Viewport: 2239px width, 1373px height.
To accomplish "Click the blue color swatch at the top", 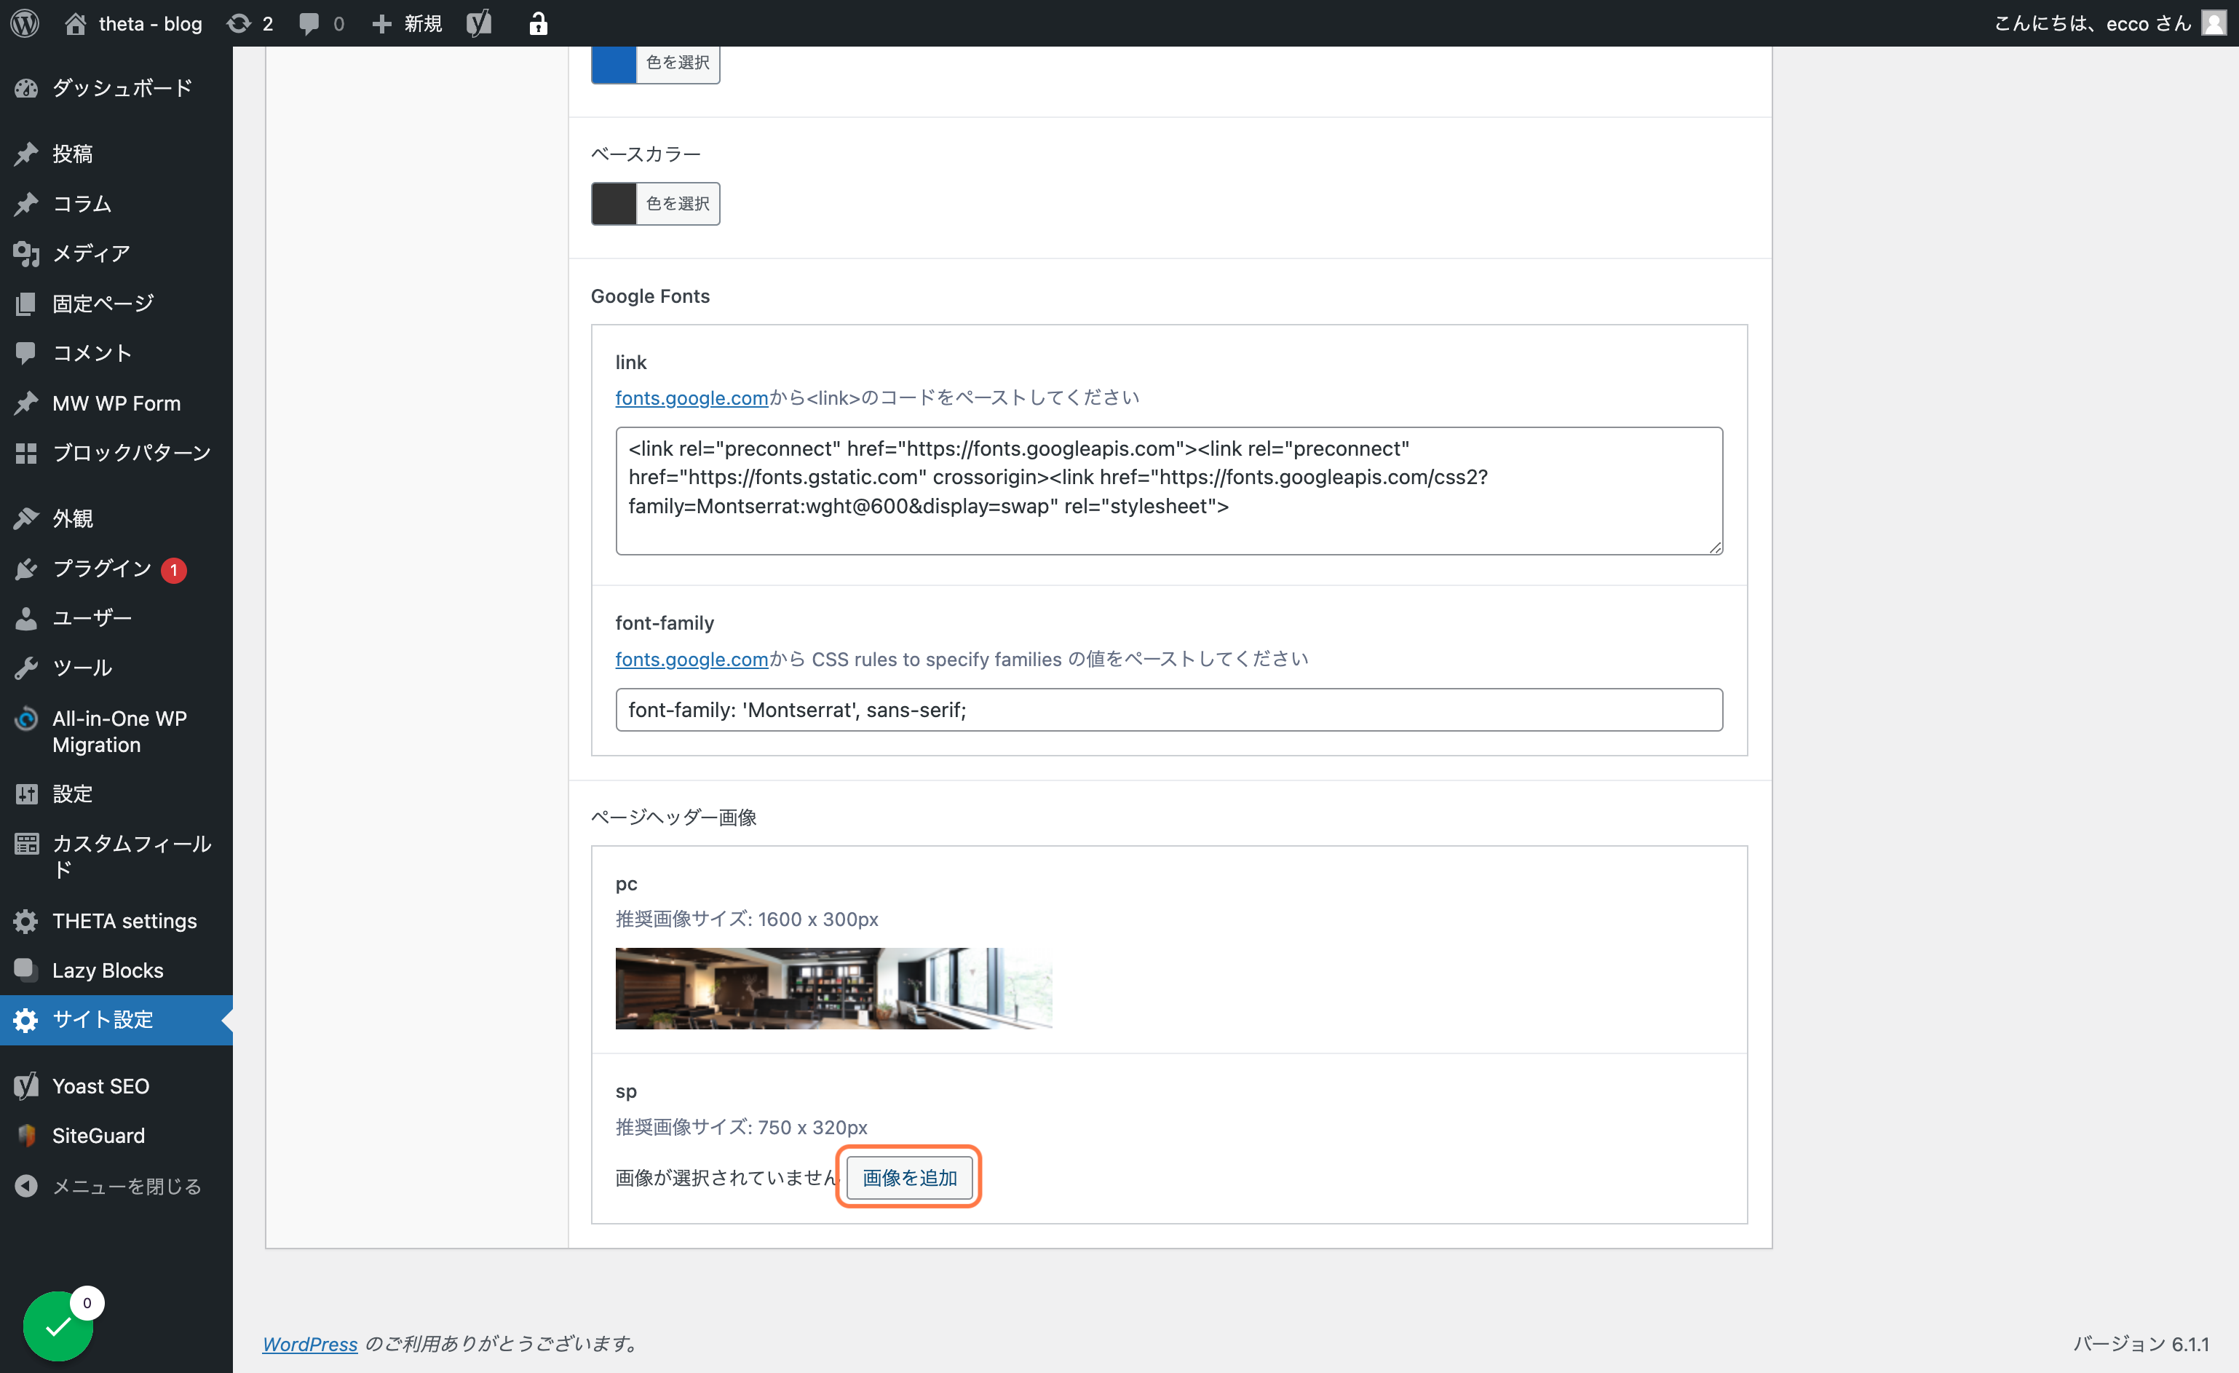I will point(614,63).
